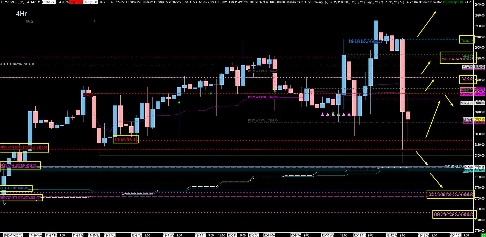Click the PREV WK VAL 6830.75 label
The image size is (486, 237).
pyautogui.click(x=263, y=120)
